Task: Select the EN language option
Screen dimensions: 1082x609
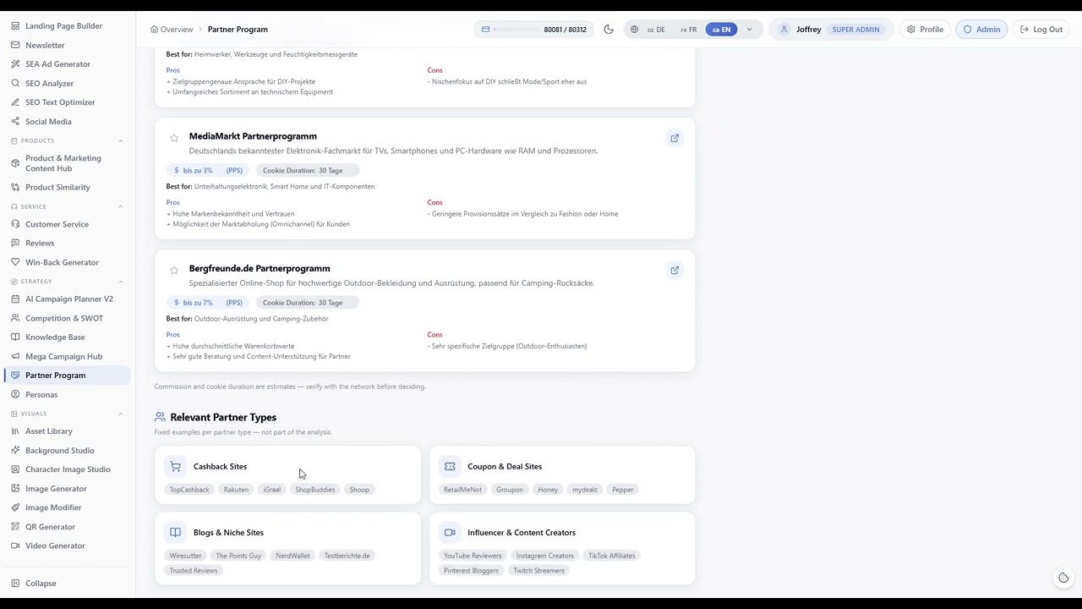Action: coord(721,30)
